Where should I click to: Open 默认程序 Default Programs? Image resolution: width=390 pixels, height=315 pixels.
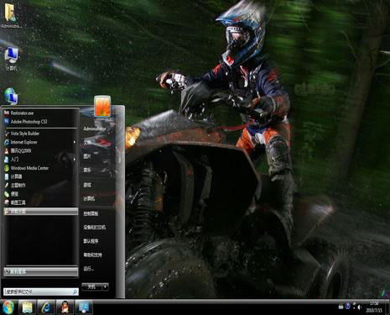tap(91, 241)
